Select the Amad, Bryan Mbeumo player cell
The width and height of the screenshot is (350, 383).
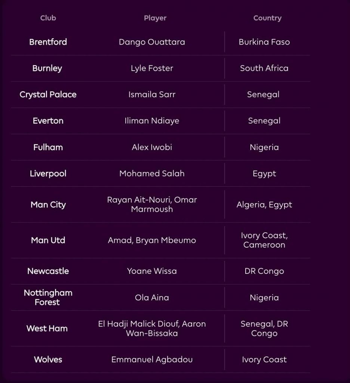tap(152, 240)
